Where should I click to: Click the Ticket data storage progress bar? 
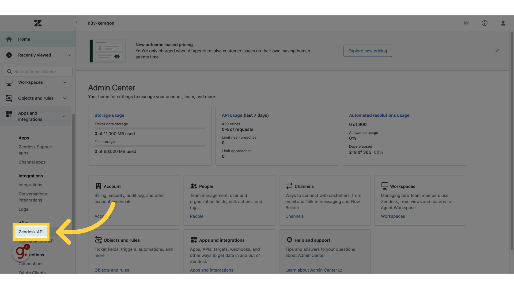click(x=150, y=129)
